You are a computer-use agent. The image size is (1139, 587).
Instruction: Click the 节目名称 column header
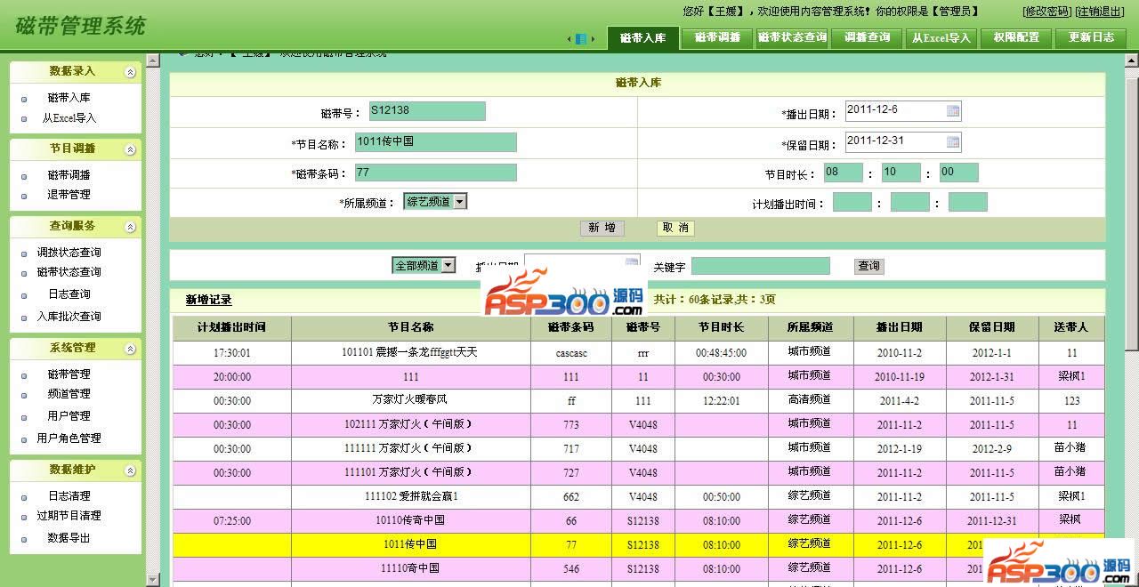(x=410, y=328)
